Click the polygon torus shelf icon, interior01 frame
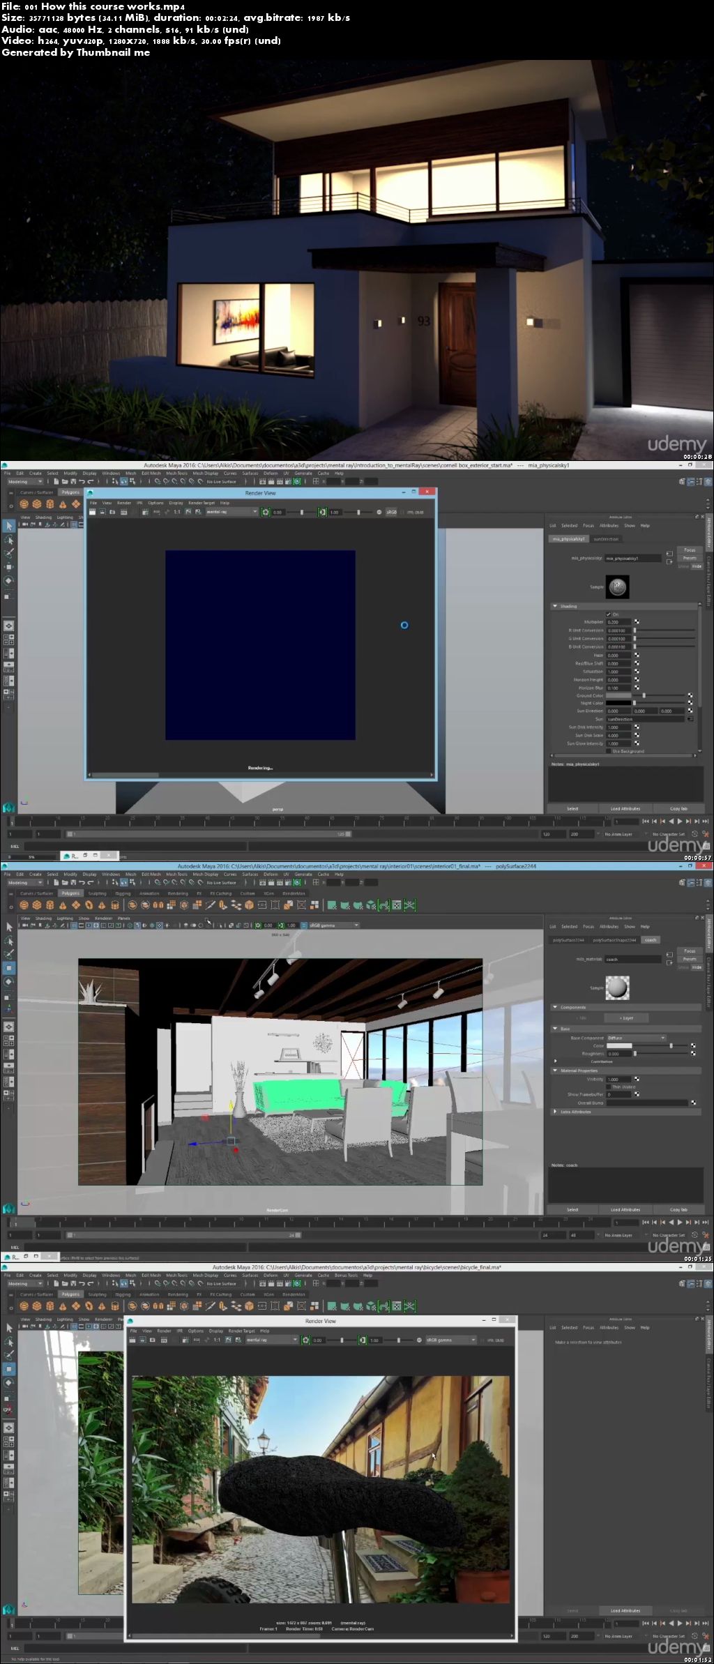The image size is (714, 1664). (89, 905)
